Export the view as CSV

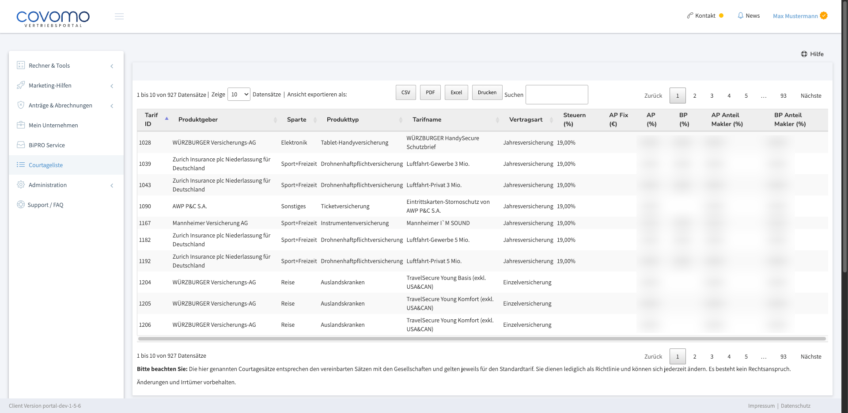click(406, 92)
